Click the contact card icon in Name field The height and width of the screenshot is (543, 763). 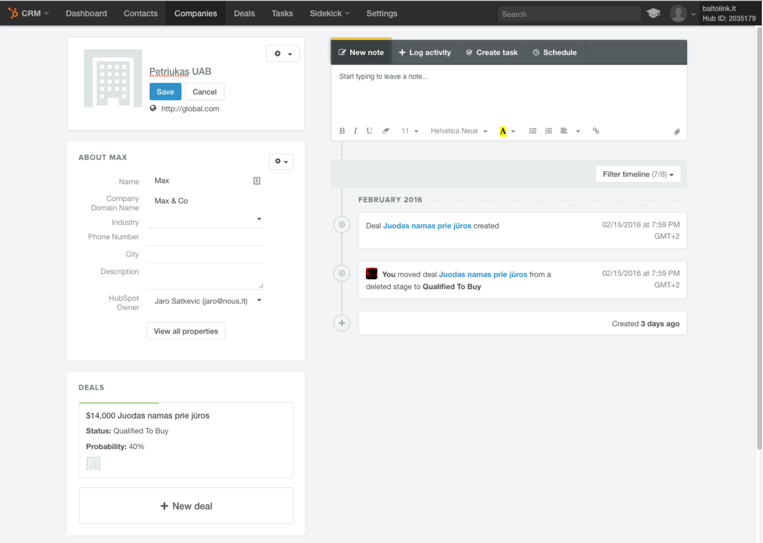click(257, 180)
